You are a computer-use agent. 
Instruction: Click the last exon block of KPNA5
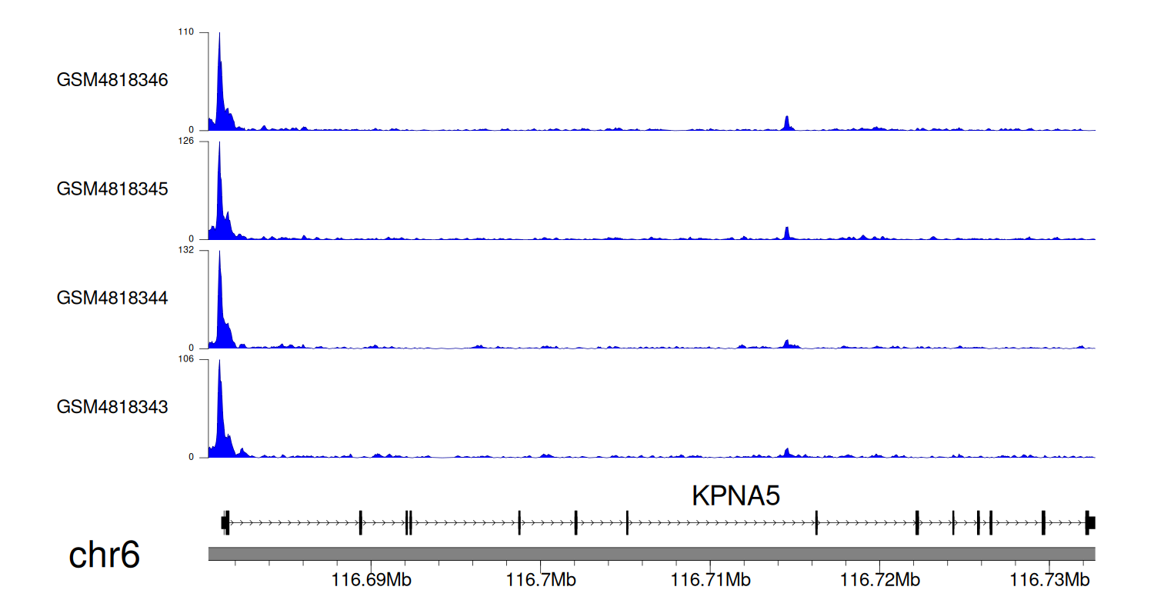click(1090, 522)
